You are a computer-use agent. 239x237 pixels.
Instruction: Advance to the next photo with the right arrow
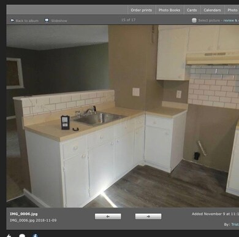(148, 216)
